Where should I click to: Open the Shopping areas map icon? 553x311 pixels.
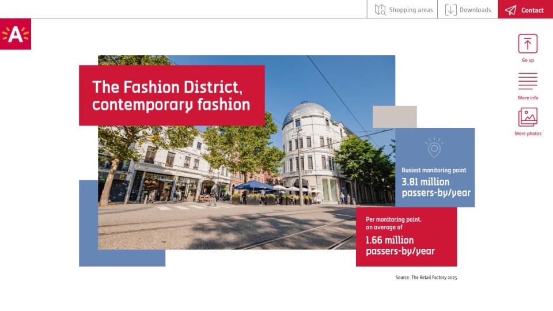(x=380, y=10)
